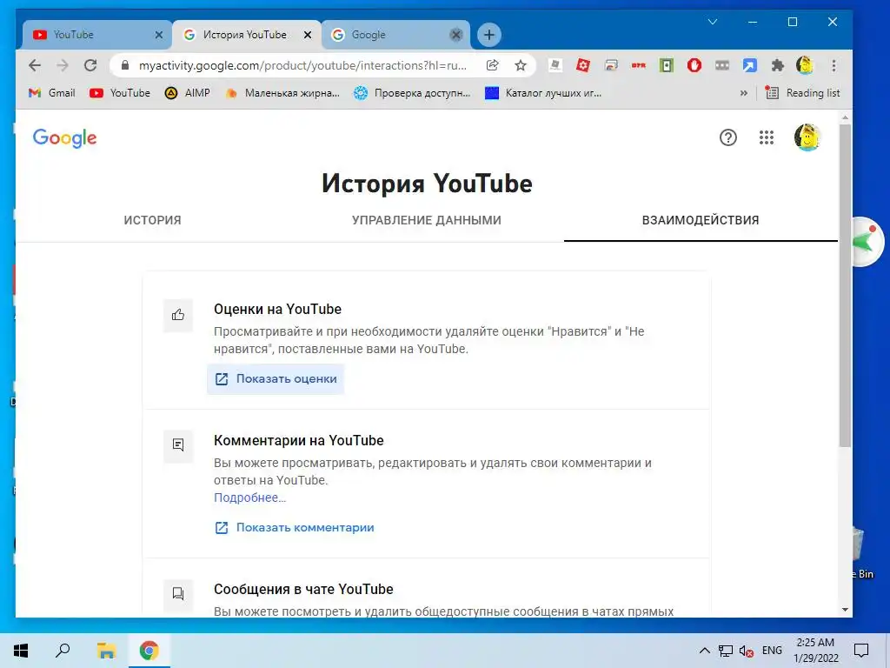Click the muted volume icon in system tray
The width and height of the screenshot is (890, 668).
[x=747, y=651]
